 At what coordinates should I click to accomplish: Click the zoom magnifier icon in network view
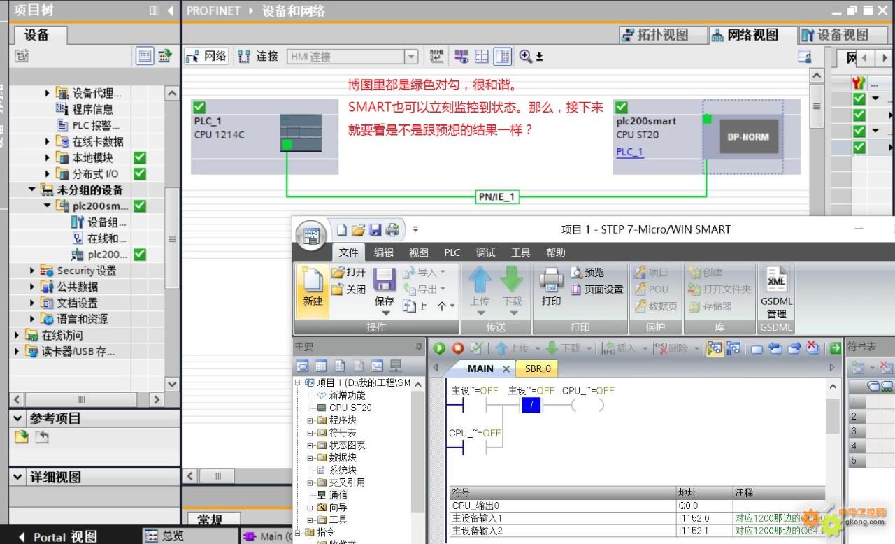tap(525, 57)
